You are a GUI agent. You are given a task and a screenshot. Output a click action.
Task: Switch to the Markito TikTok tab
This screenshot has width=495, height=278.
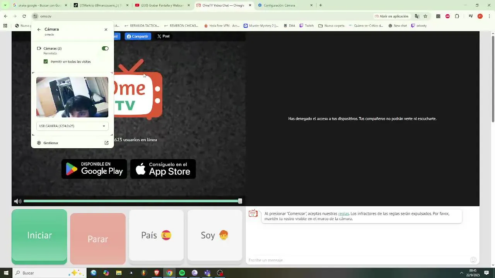101,5
